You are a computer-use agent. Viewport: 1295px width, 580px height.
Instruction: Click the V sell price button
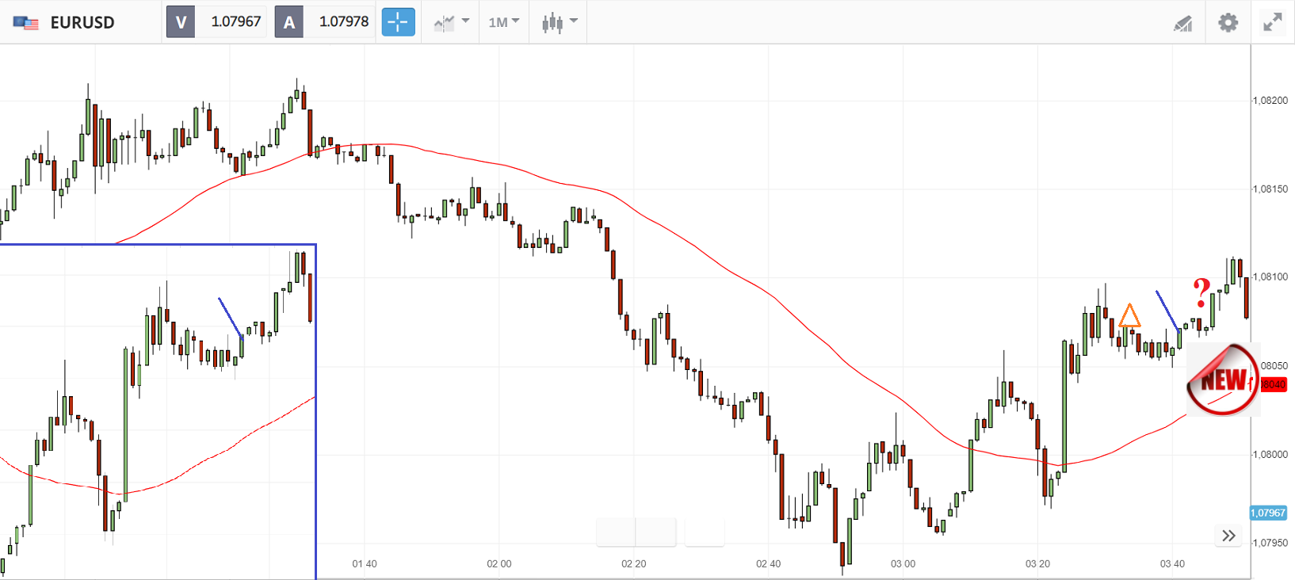pos(181,22)
